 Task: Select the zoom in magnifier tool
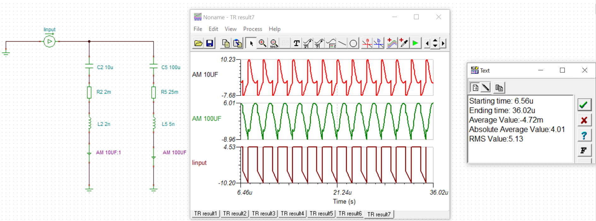262,43
